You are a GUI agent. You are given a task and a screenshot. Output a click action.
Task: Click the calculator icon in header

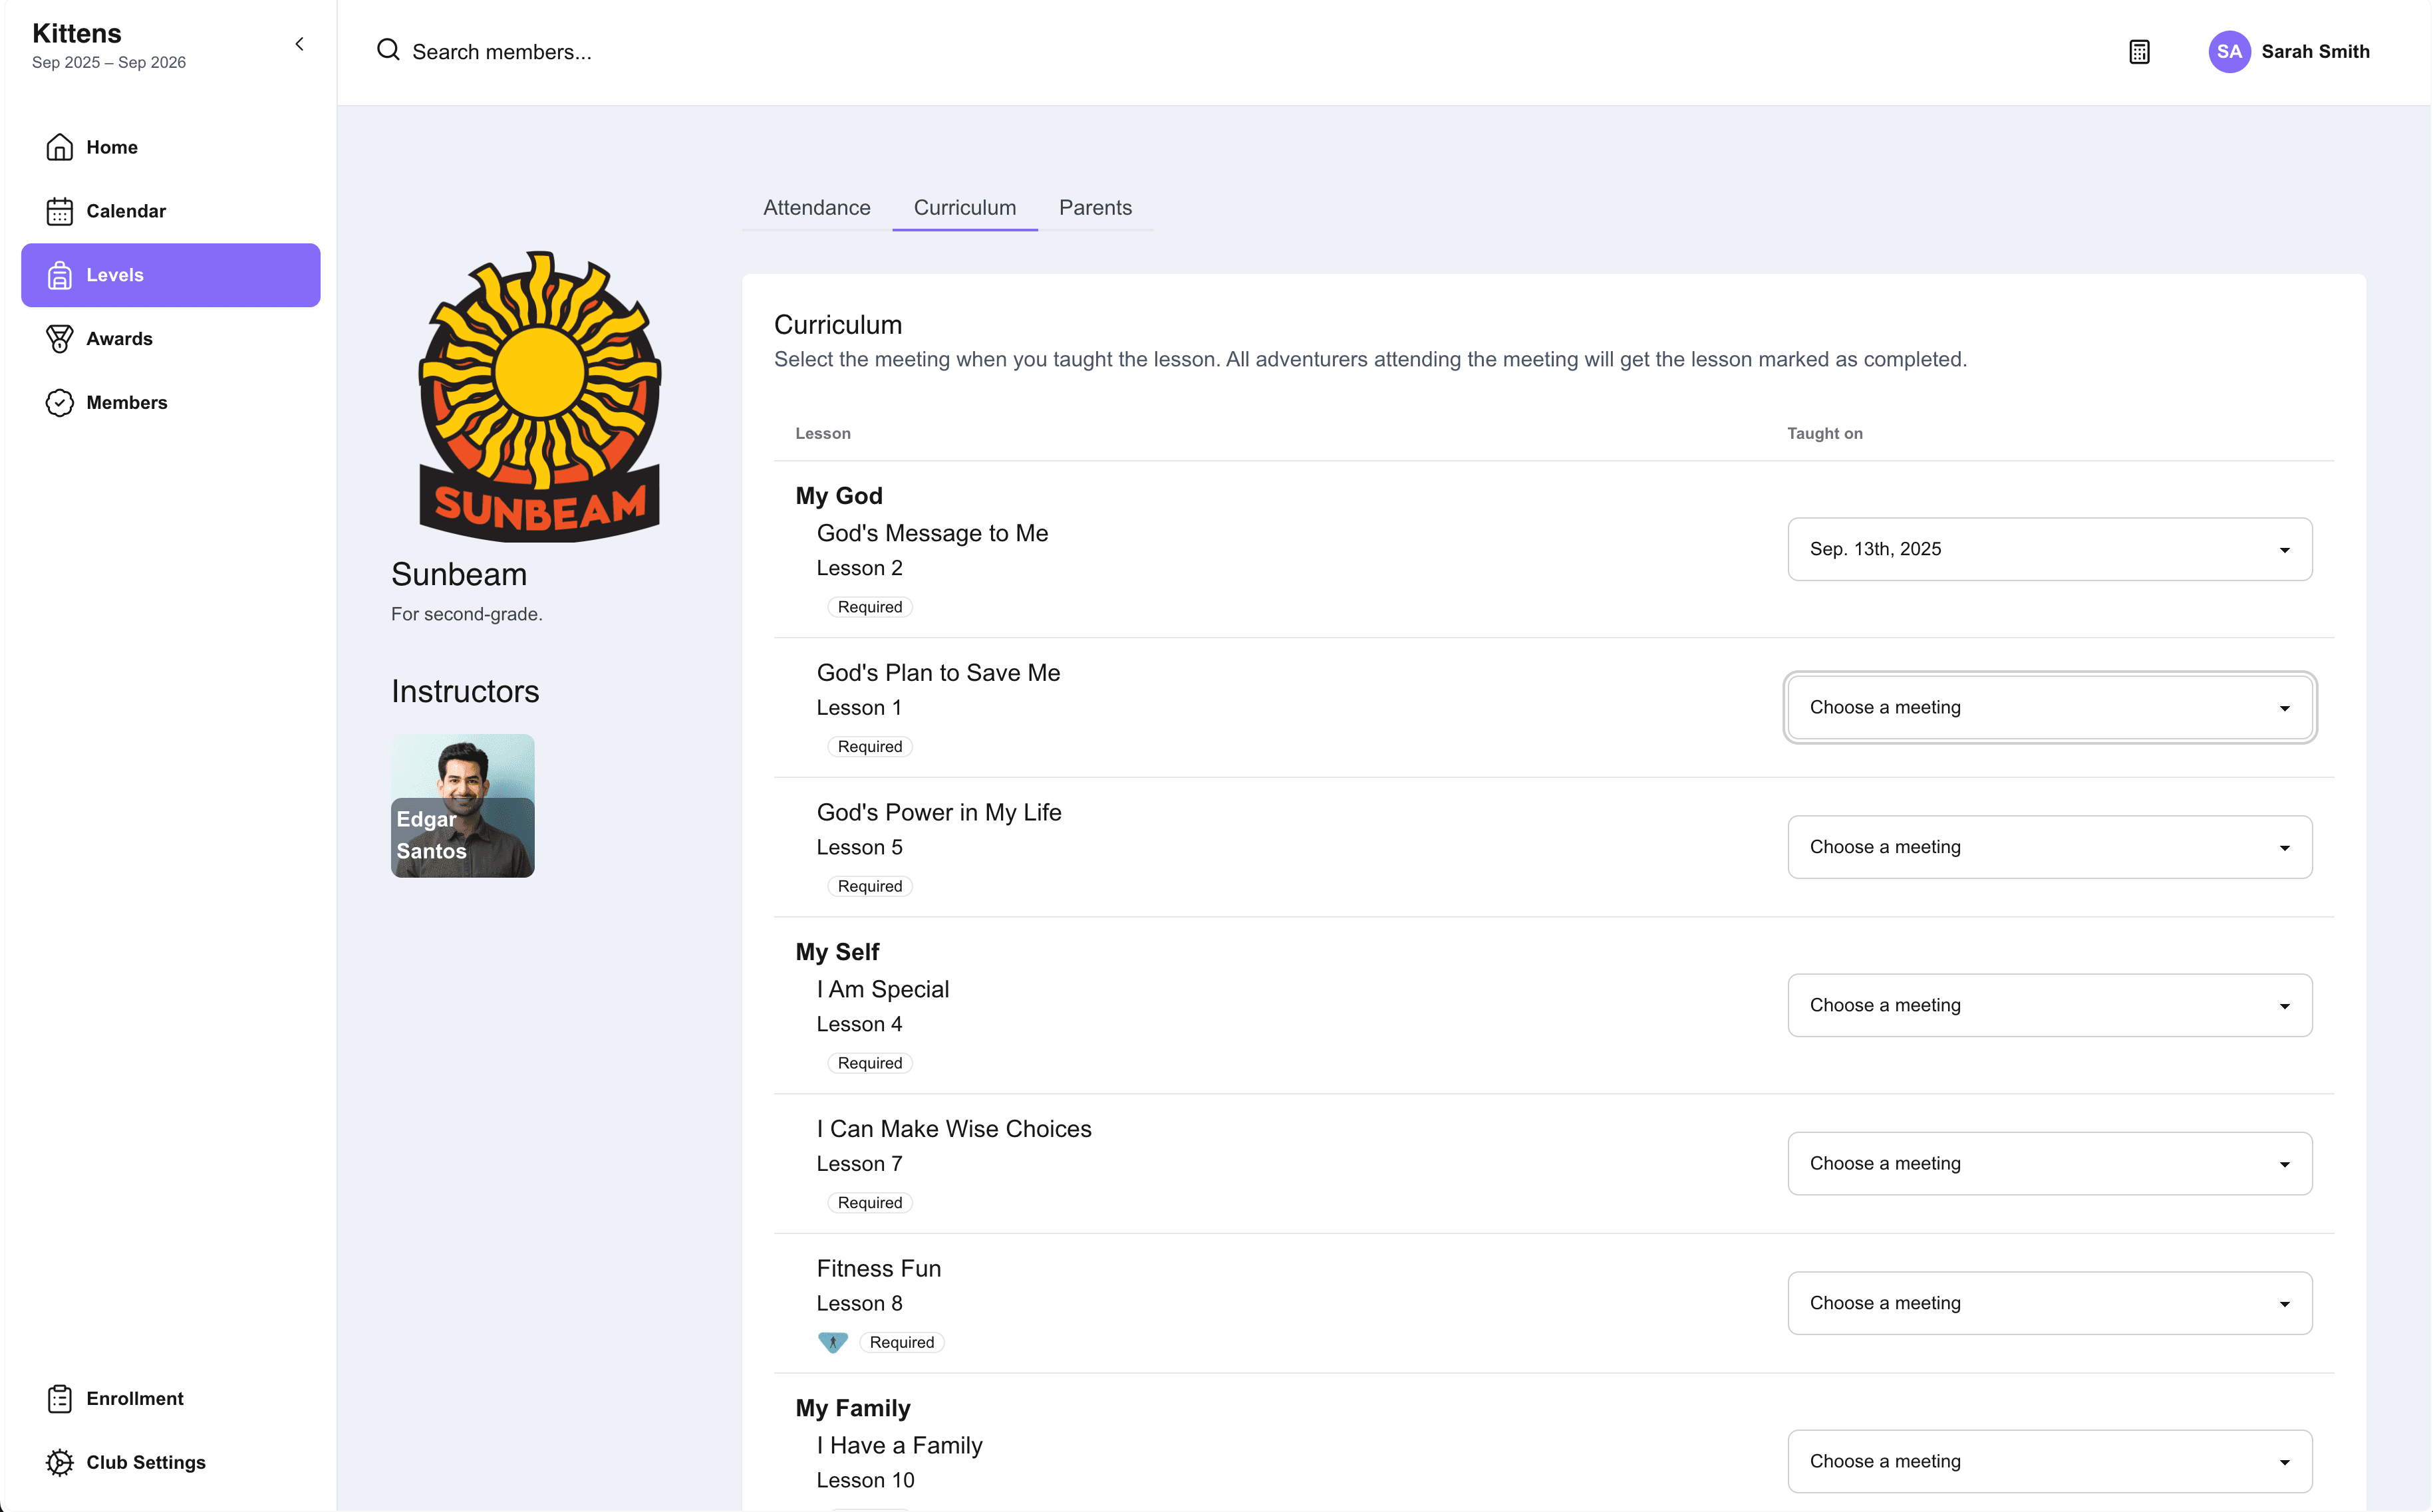point(2138,52)
